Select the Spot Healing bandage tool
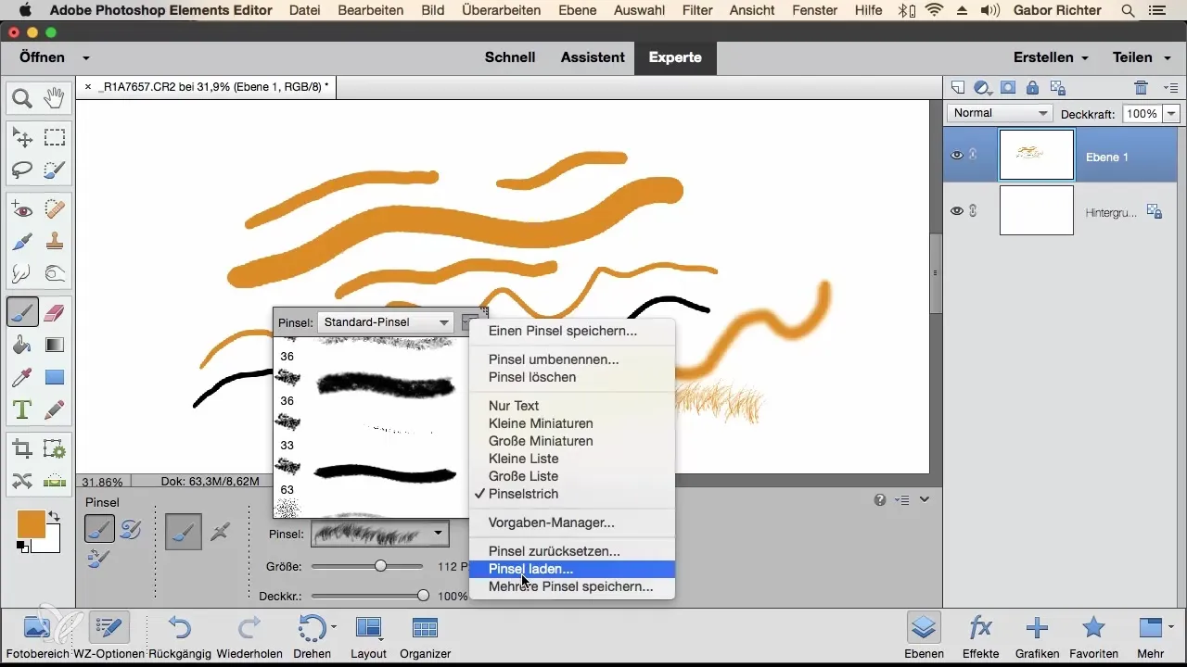Image resolution: width=1187 pixels, height=667 pixels. [54, 210]
